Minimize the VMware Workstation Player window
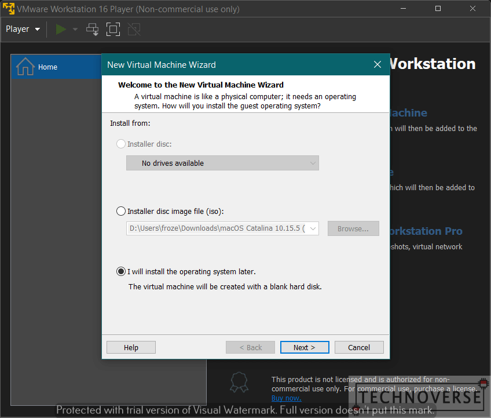 click(404, 9)
